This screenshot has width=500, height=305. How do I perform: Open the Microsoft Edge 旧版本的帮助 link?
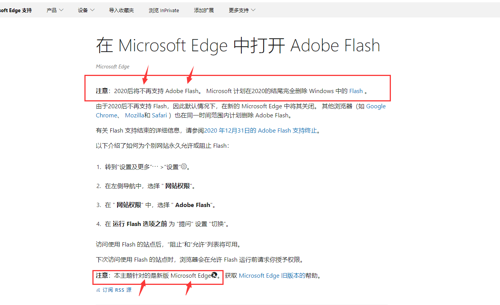[272, 275]
